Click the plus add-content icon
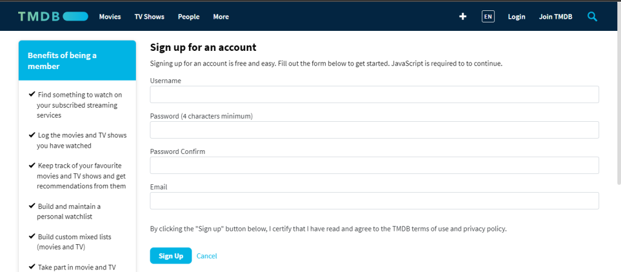The width and height of the screenshot is (621, 272). [x=463, y=16]
